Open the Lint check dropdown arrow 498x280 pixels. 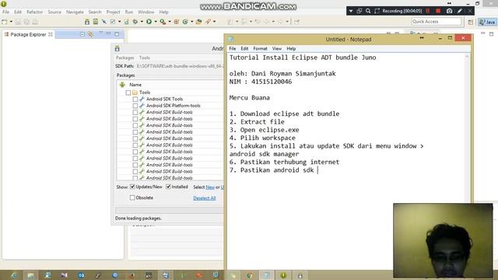(x=119, y=22)
